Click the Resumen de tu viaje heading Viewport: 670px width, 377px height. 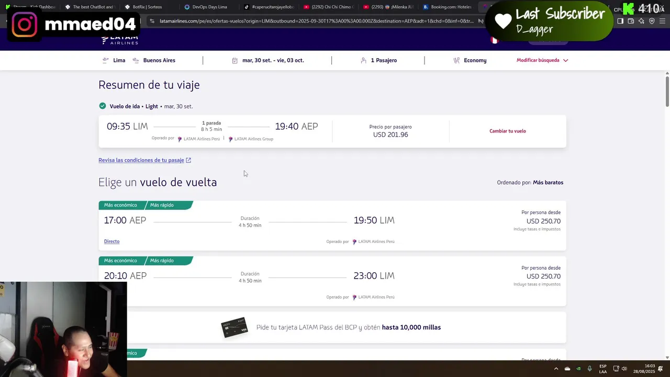(149, 85)
